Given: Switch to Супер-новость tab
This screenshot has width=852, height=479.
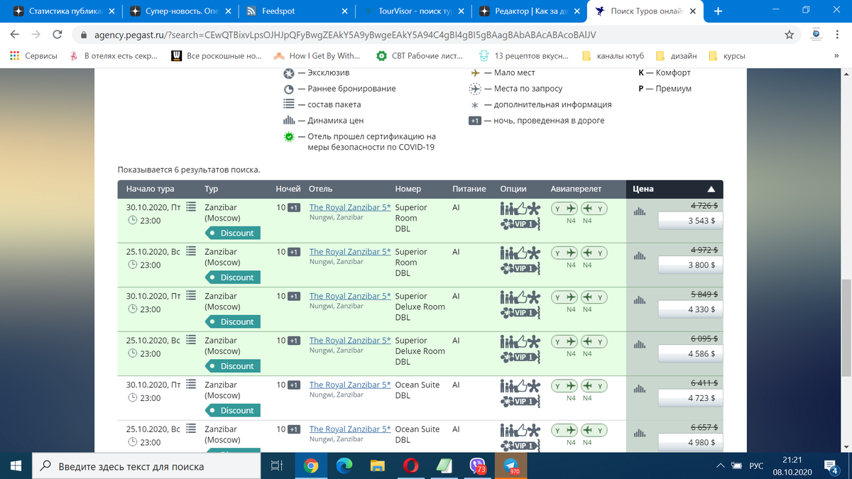Looking at the screenshot, I should pos(180,11).
